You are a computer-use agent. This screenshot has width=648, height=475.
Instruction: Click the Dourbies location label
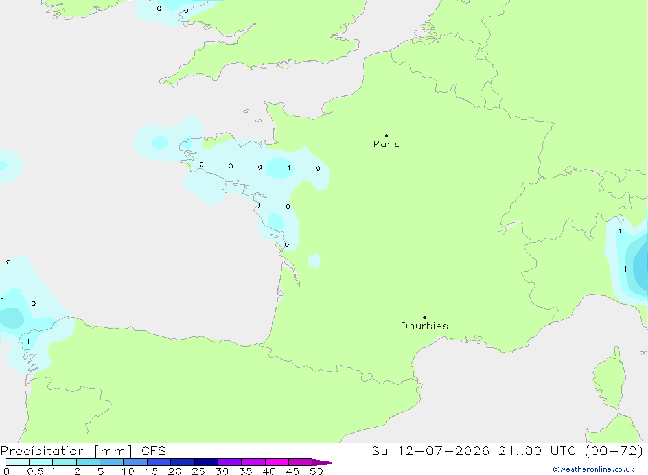424,326
